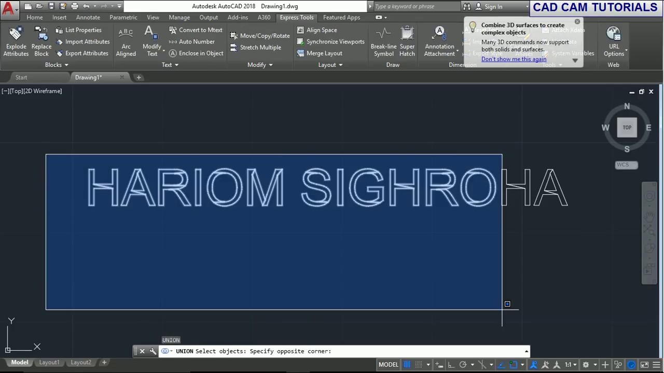Click the MODEL space button in status bar

click(x=388, y=365)
